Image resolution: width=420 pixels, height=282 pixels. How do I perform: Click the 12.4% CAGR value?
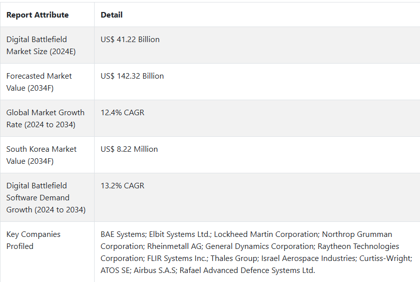click(122, 113)
